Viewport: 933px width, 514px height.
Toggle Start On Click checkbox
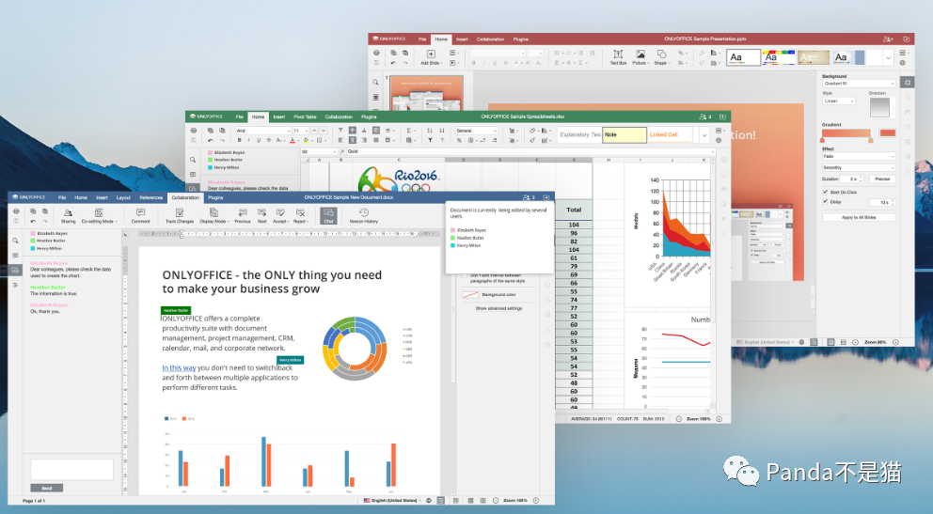pos(825,192)
